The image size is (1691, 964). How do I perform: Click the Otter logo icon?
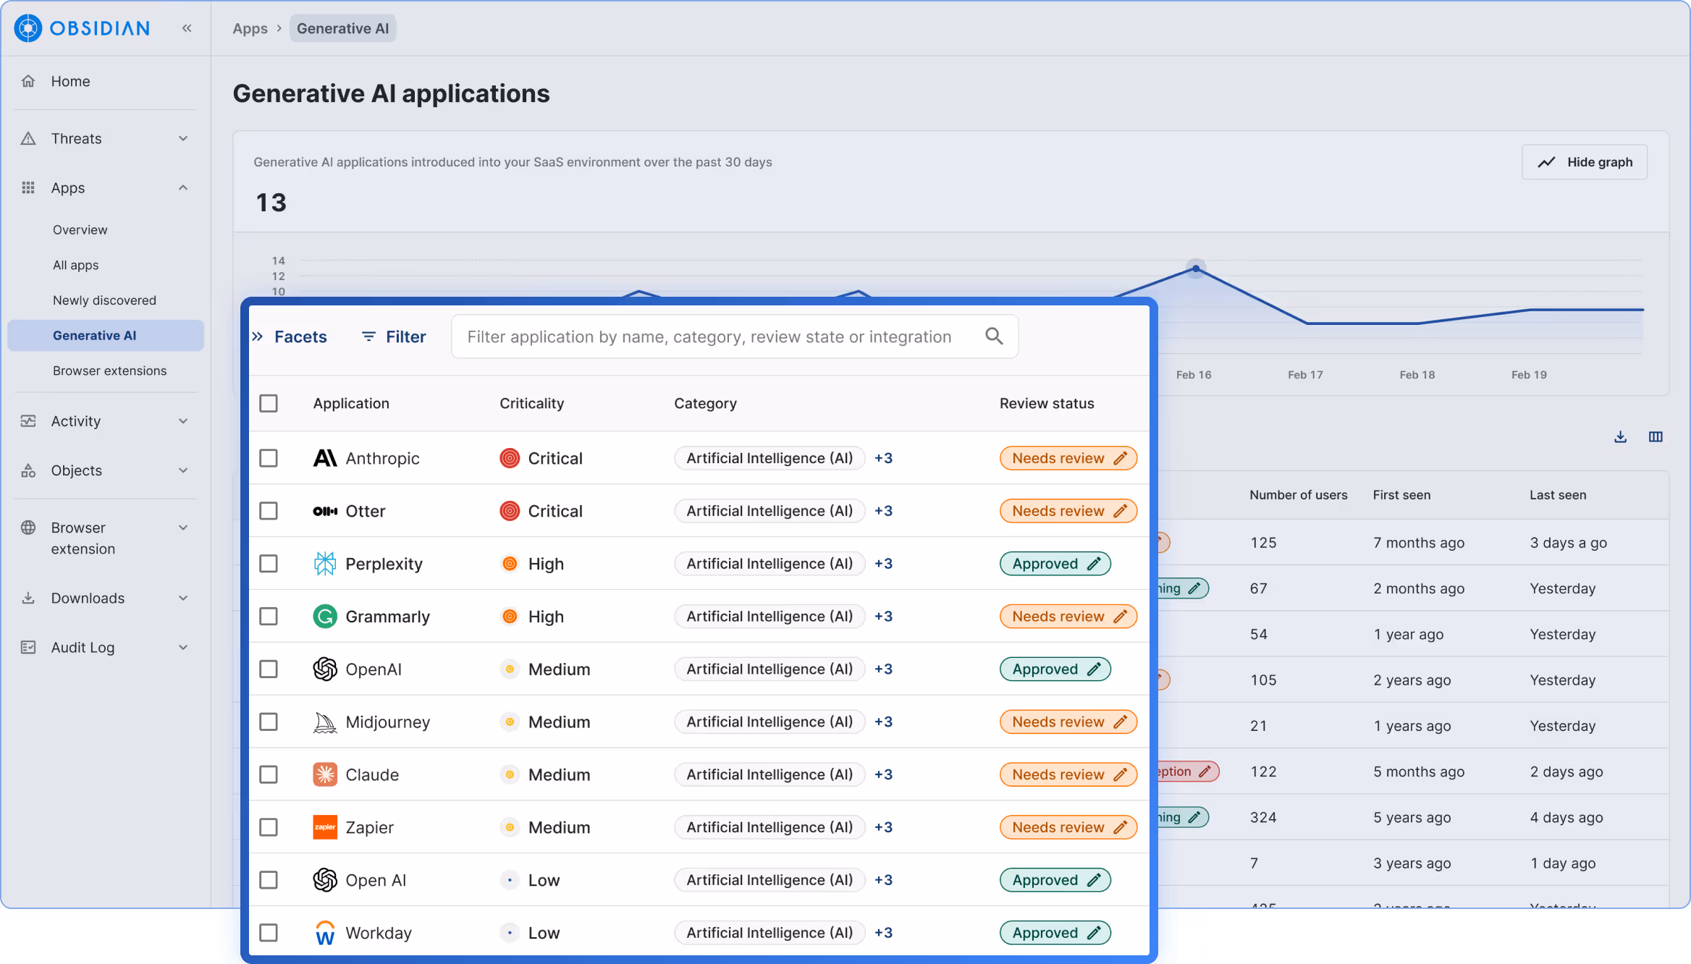coord(325,511)
